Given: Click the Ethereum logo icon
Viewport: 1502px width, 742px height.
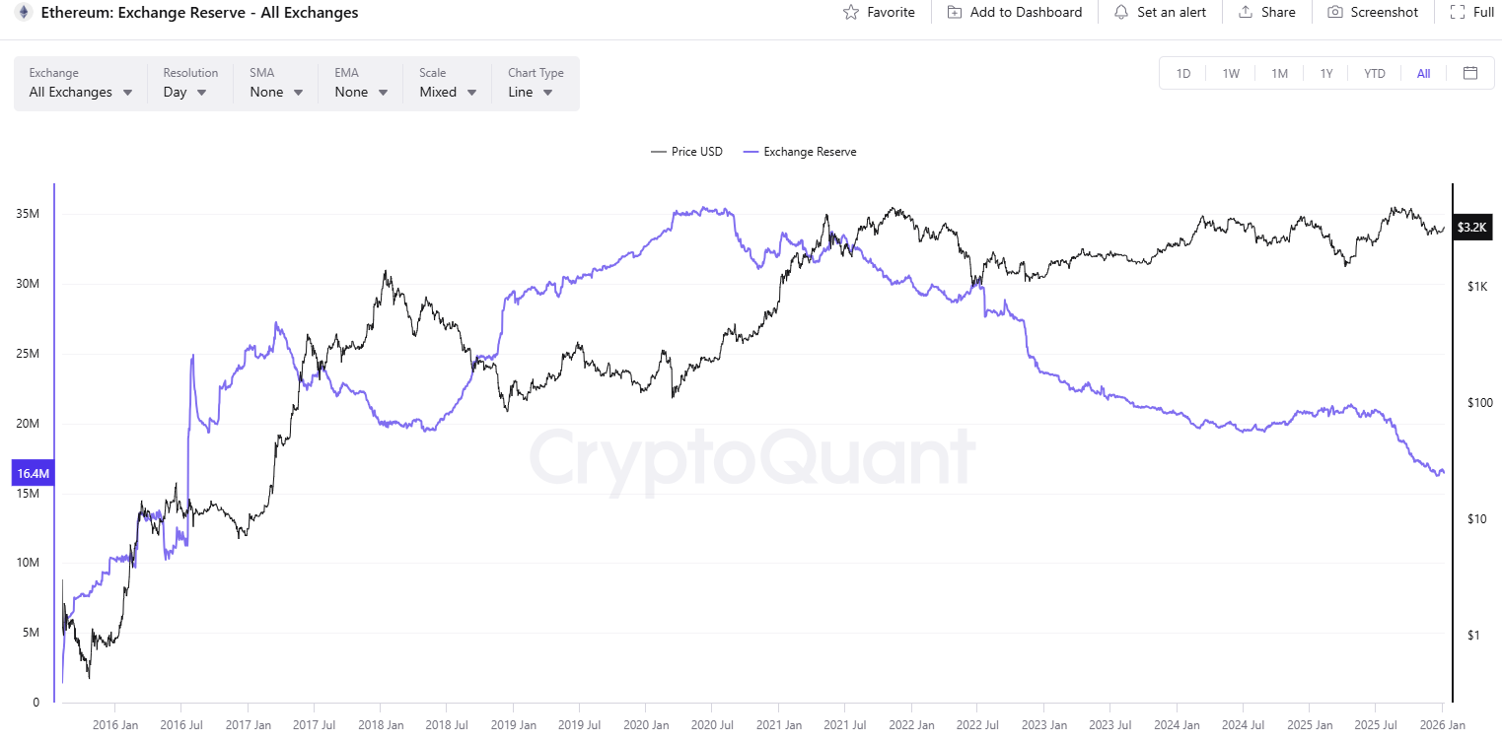Looking at the screenshot, I should (22, 12).
